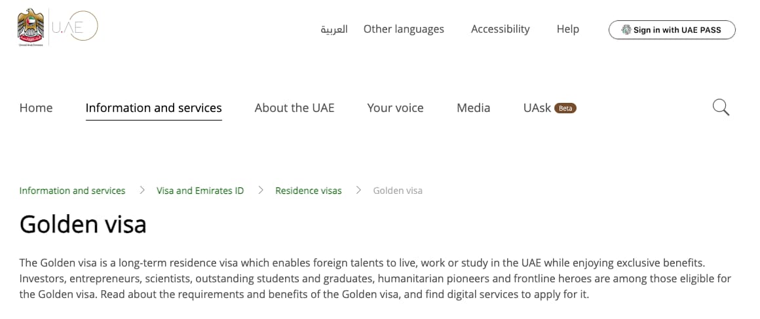760x319 pixels.
Task: Select Information and services menu
Action: (154, 107)
